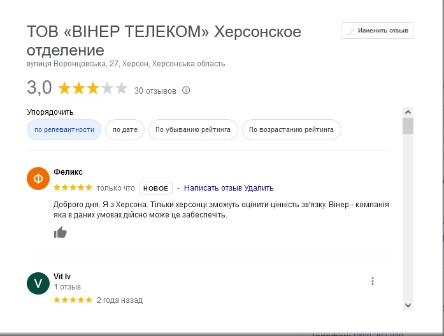Click the scrollbar thumb
The width and height of the screenshot is (444, 336).
pyautogui.click(x=408, y=126)
